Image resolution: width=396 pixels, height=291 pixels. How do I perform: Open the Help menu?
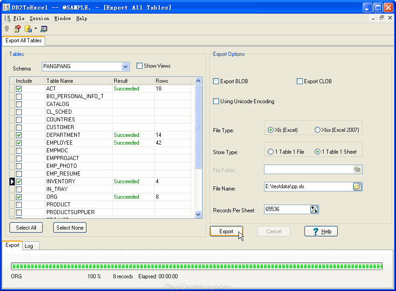pyautogui.click(x=81, y=19)
